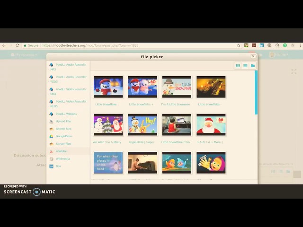Select Little Snowflake from child laptop thumbnail
The image size is (303, 227).
tap(177, 125)
